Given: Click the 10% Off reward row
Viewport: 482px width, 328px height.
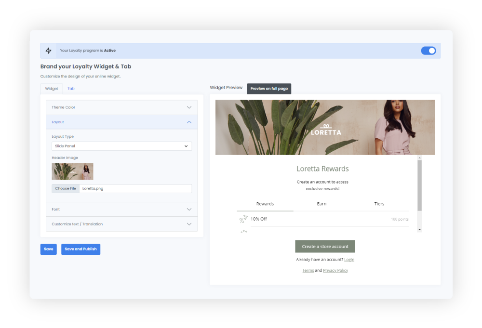Looking at the screenshot, I should [x=323, y=219].
